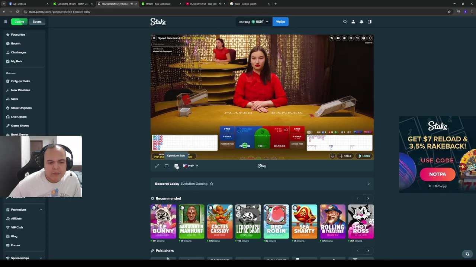The height and width of the screenshot is (267, 476).
Task: Open the Sea Shanty game thumbnail
Action: [x=305, y=221]
